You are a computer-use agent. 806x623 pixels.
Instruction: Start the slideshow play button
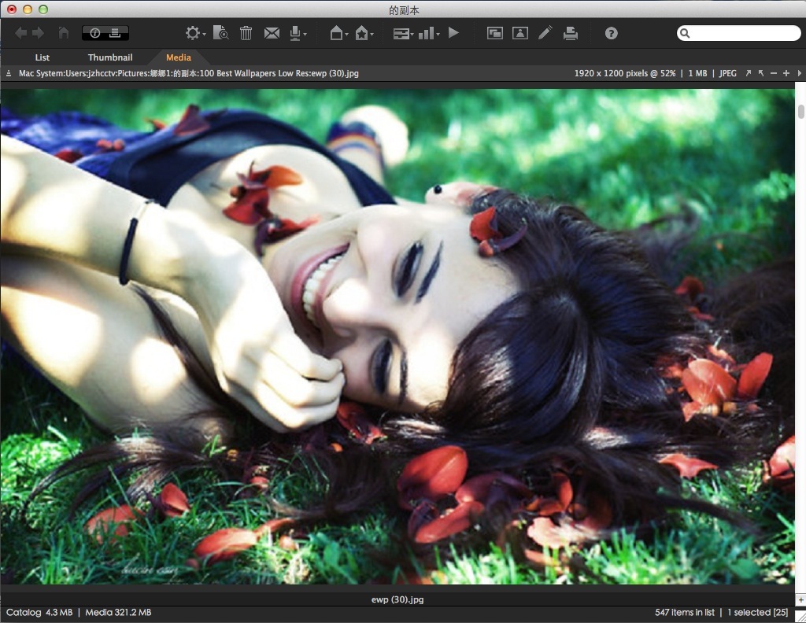click(453, 33)
